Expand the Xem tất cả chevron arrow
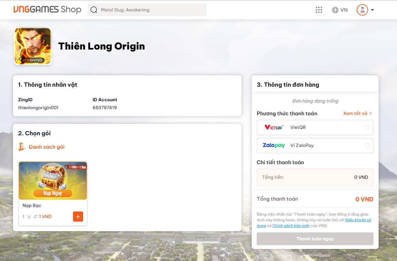Viewport: 397px width, 261px height. (370, 113)
